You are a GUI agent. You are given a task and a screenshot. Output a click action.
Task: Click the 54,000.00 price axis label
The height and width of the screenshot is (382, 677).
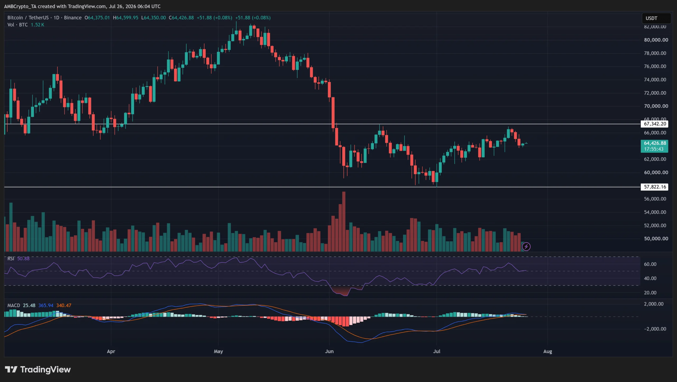655,212
